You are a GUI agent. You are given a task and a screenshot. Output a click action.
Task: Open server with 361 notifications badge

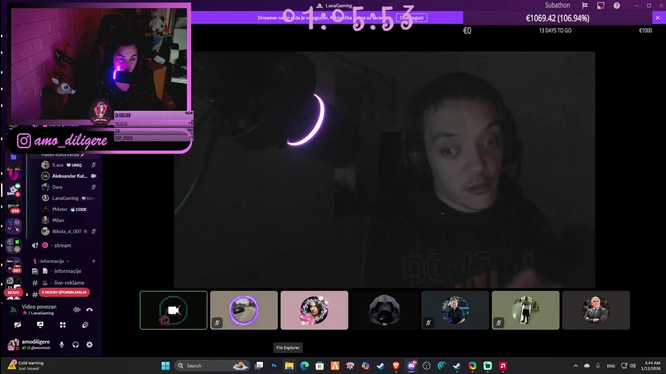14,264
